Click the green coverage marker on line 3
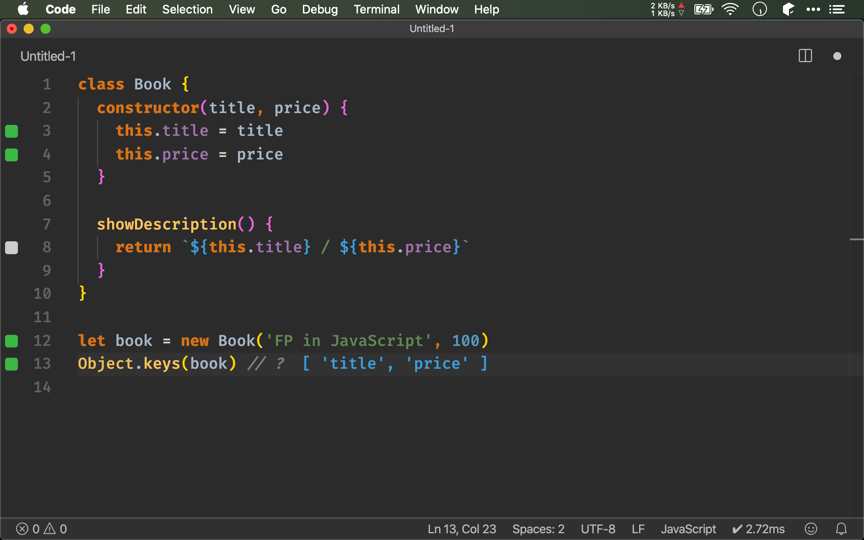The height and width of the screenshot is (540, 864). pyautogui.click(x=11, y=131)
